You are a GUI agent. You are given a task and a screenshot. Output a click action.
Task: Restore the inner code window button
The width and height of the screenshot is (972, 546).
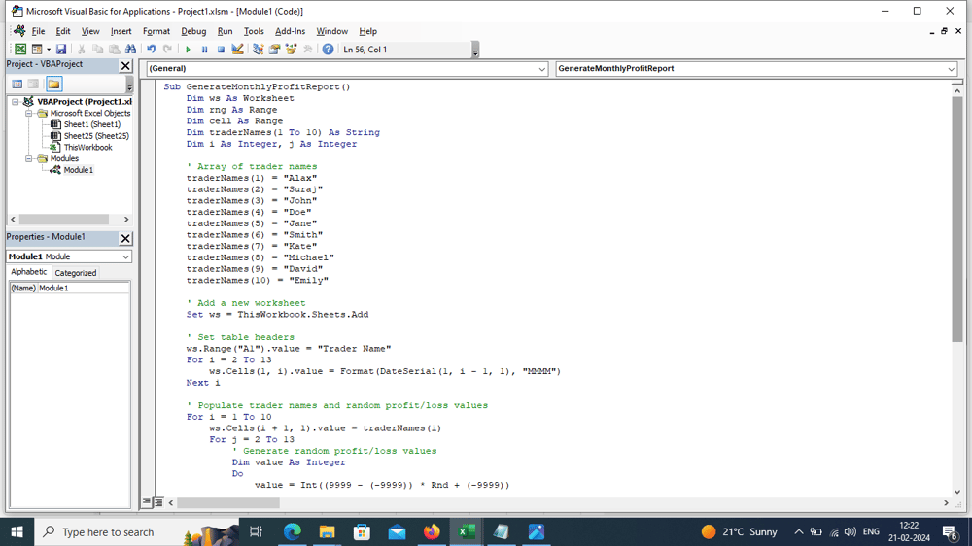[x=944, y=31]
